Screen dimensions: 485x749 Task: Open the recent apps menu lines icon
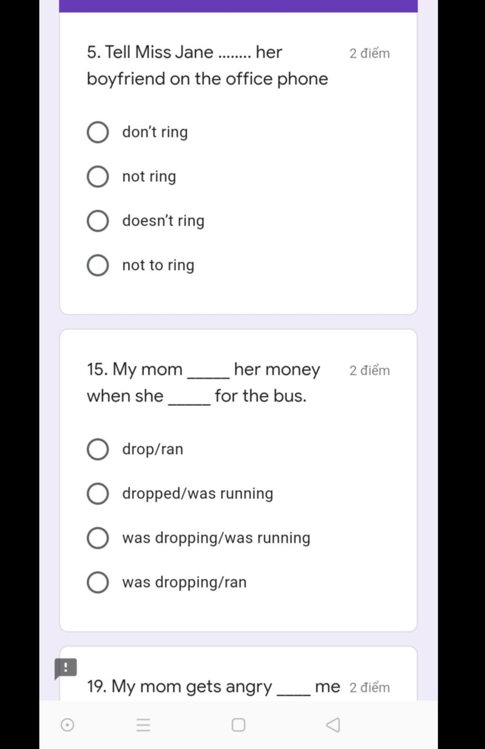(x=143, y=724)
